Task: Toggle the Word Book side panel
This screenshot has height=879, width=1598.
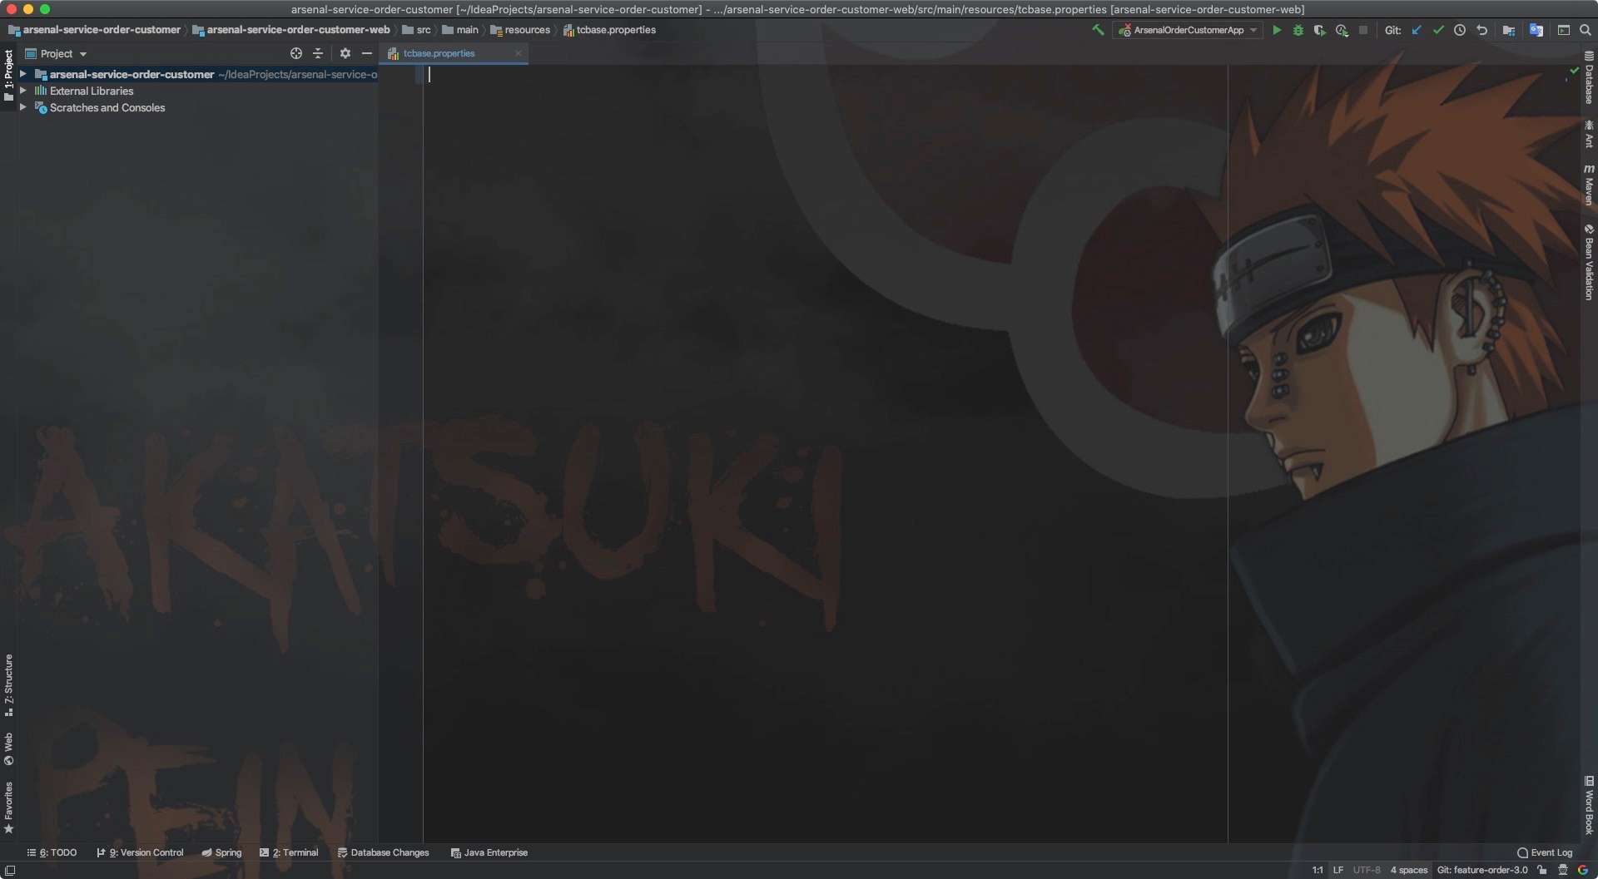Action: [1589, 805]
